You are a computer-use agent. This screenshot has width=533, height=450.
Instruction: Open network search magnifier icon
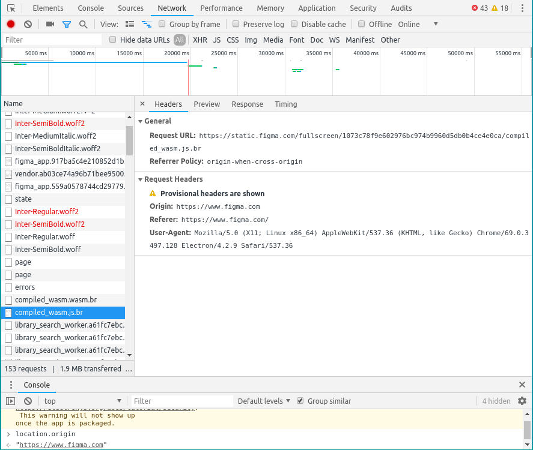coord(84,24)
